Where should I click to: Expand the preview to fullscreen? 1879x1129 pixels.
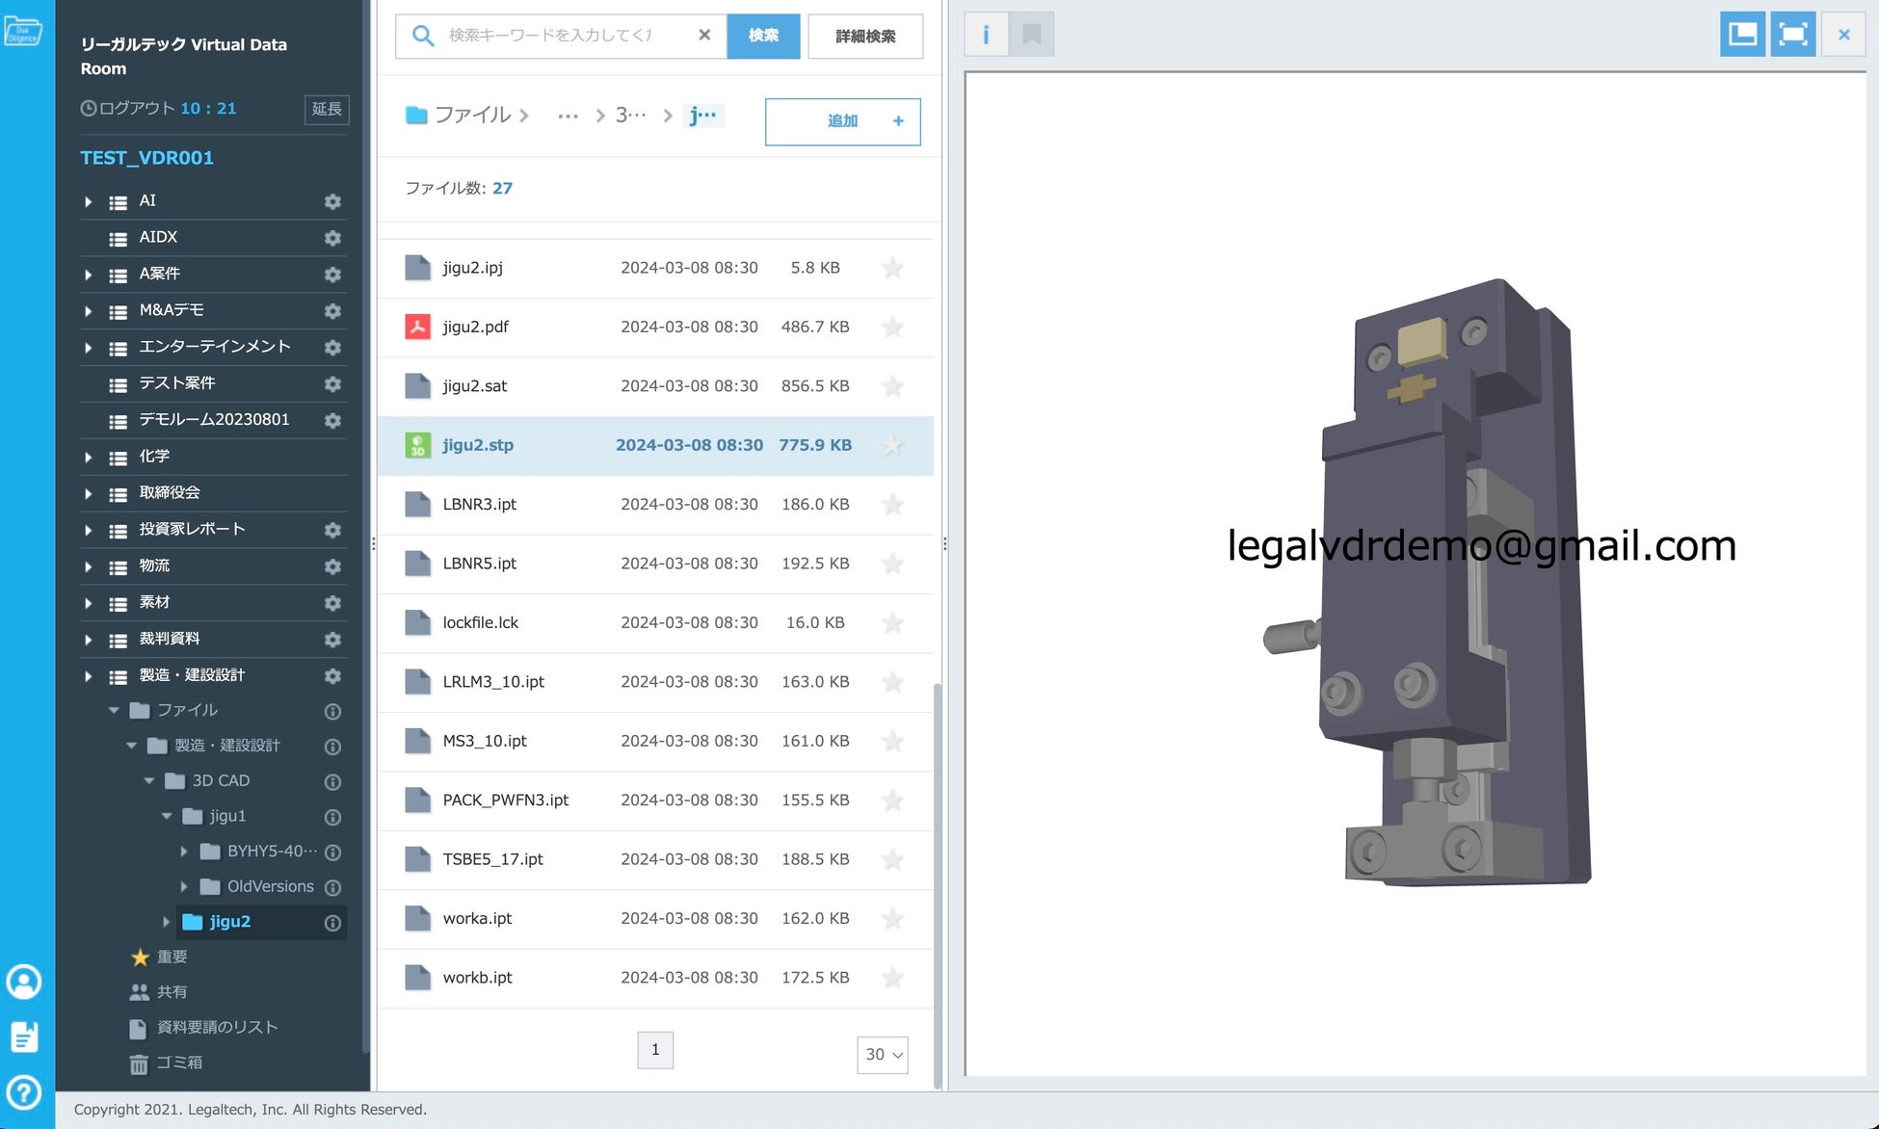pos(1792,36)
